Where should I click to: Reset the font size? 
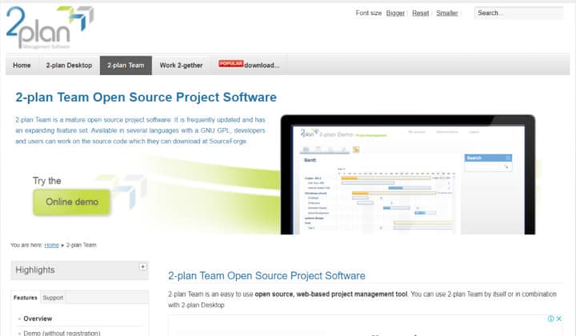[420, 14]
